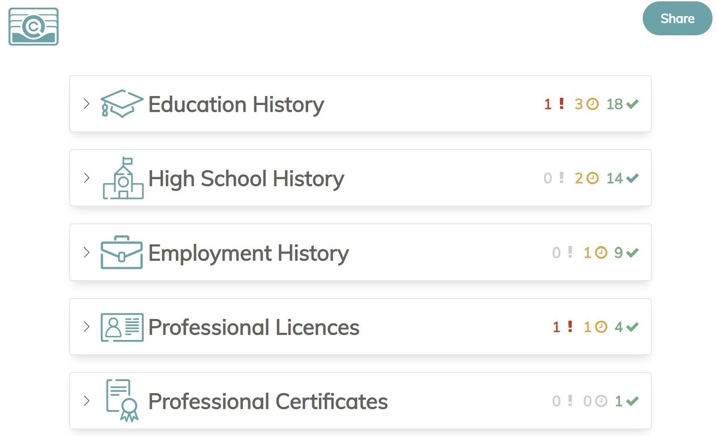Screen dimensions: 717x436
Task: Click the app logo in the top-left corner
Action: pos(33,27)
